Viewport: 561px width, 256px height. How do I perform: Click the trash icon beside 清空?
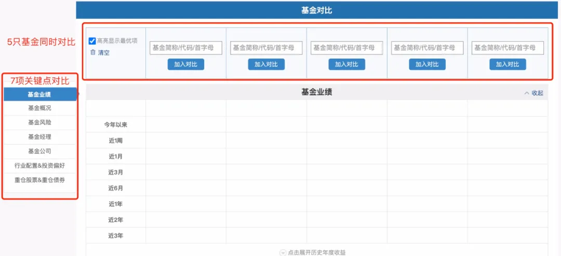[x=93, y=52]
